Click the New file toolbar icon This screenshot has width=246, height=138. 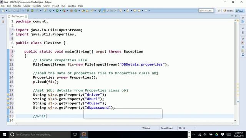tap(3, 11)
